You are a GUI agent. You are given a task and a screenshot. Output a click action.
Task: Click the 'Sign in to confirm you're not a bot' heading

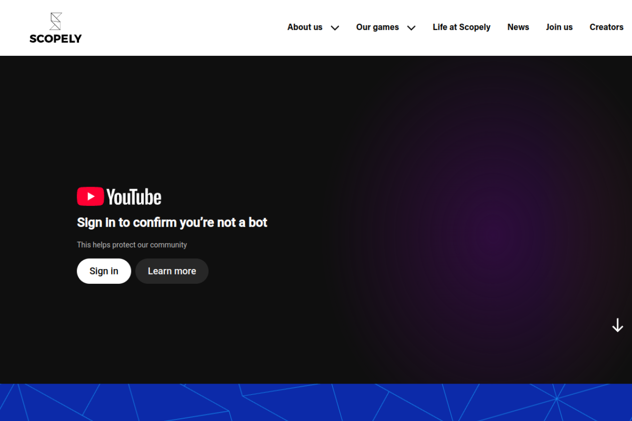point(172,223)
